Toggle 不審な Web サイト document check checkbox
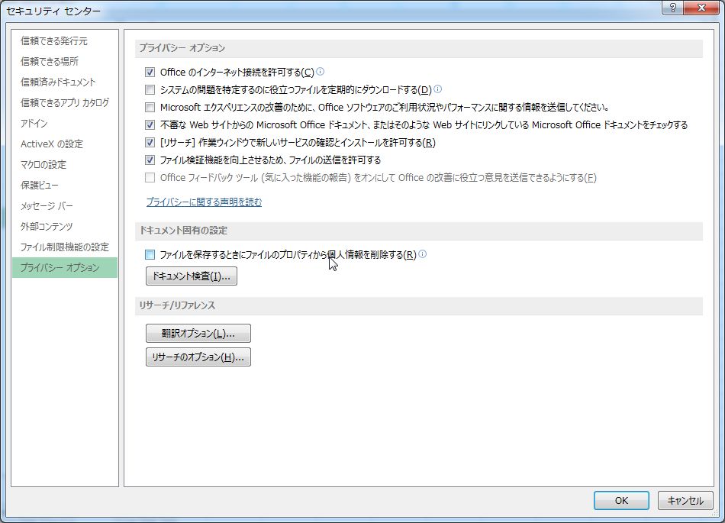 [x=150, y=125]
